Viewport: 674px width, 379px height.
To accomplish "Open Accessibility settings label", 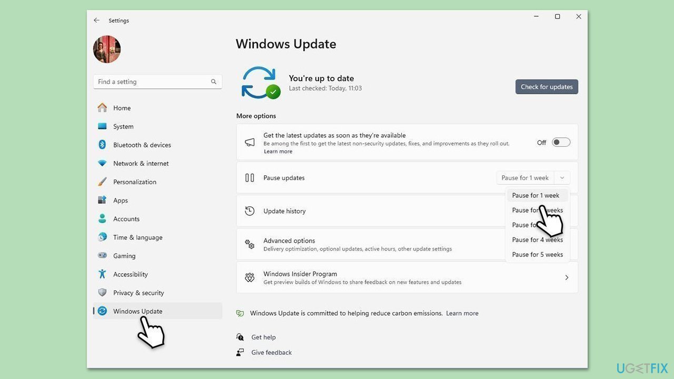I will point(131,274).
